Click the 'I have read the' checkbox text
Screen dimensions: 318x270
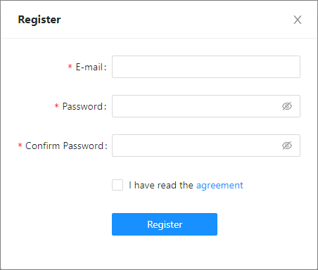(161, 186)
